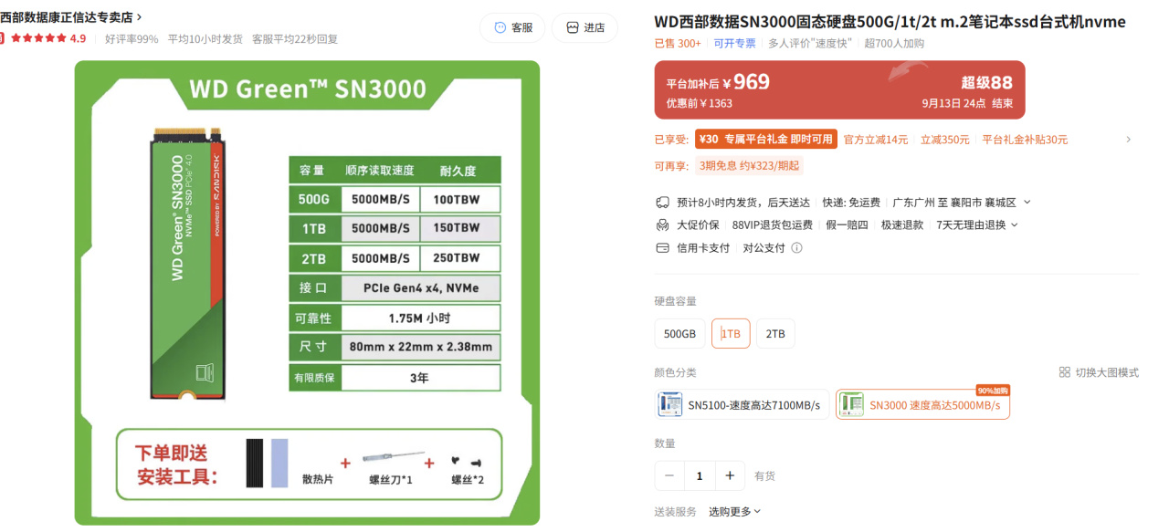
Task: Click the 平均10小时发货 text
Action: point(205,38)
